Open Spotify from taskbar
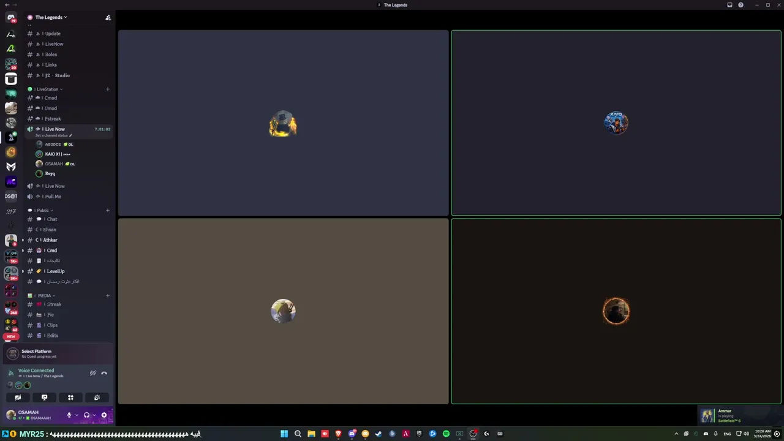This screenshot has width=784, height=441. tap(446, 434)
